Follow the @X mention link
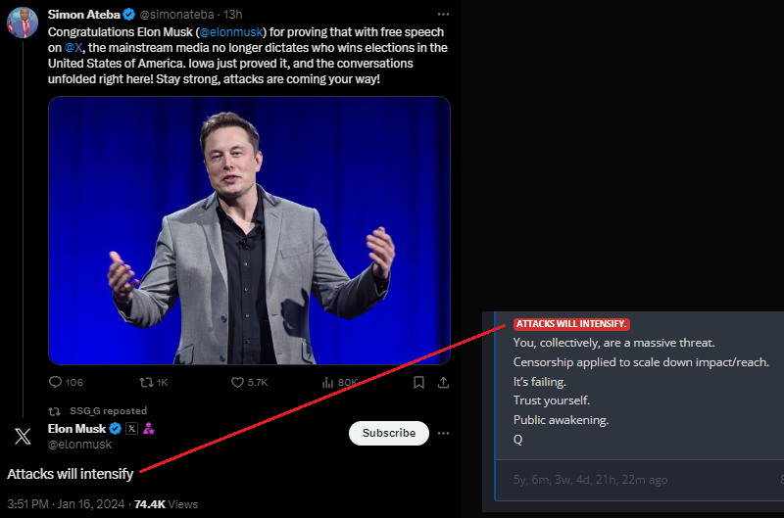784x518 pixels. click(73, 47)
